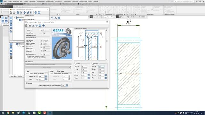
Task: Open Telegram from the taskbar
Action: (24, 113)
